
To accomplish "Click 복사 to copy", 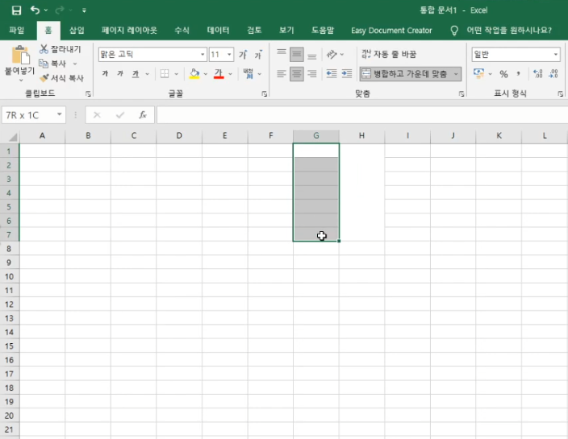I will coord(53,64).
